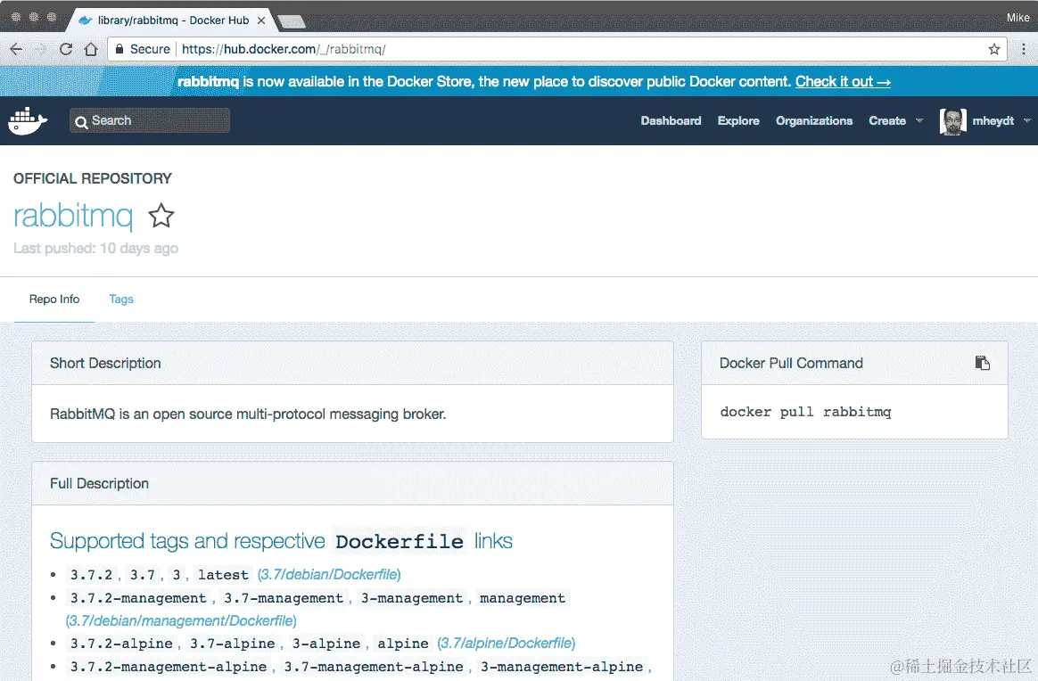The height and width of the screenshot is (681, 1038).
Task: Click the OFFICIAL REPOSITORY label
Action: coord(92,178)
